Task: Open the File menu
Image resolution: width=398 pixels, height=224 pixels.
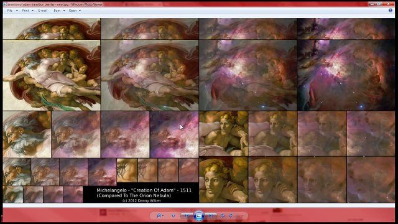Action: 12,11
